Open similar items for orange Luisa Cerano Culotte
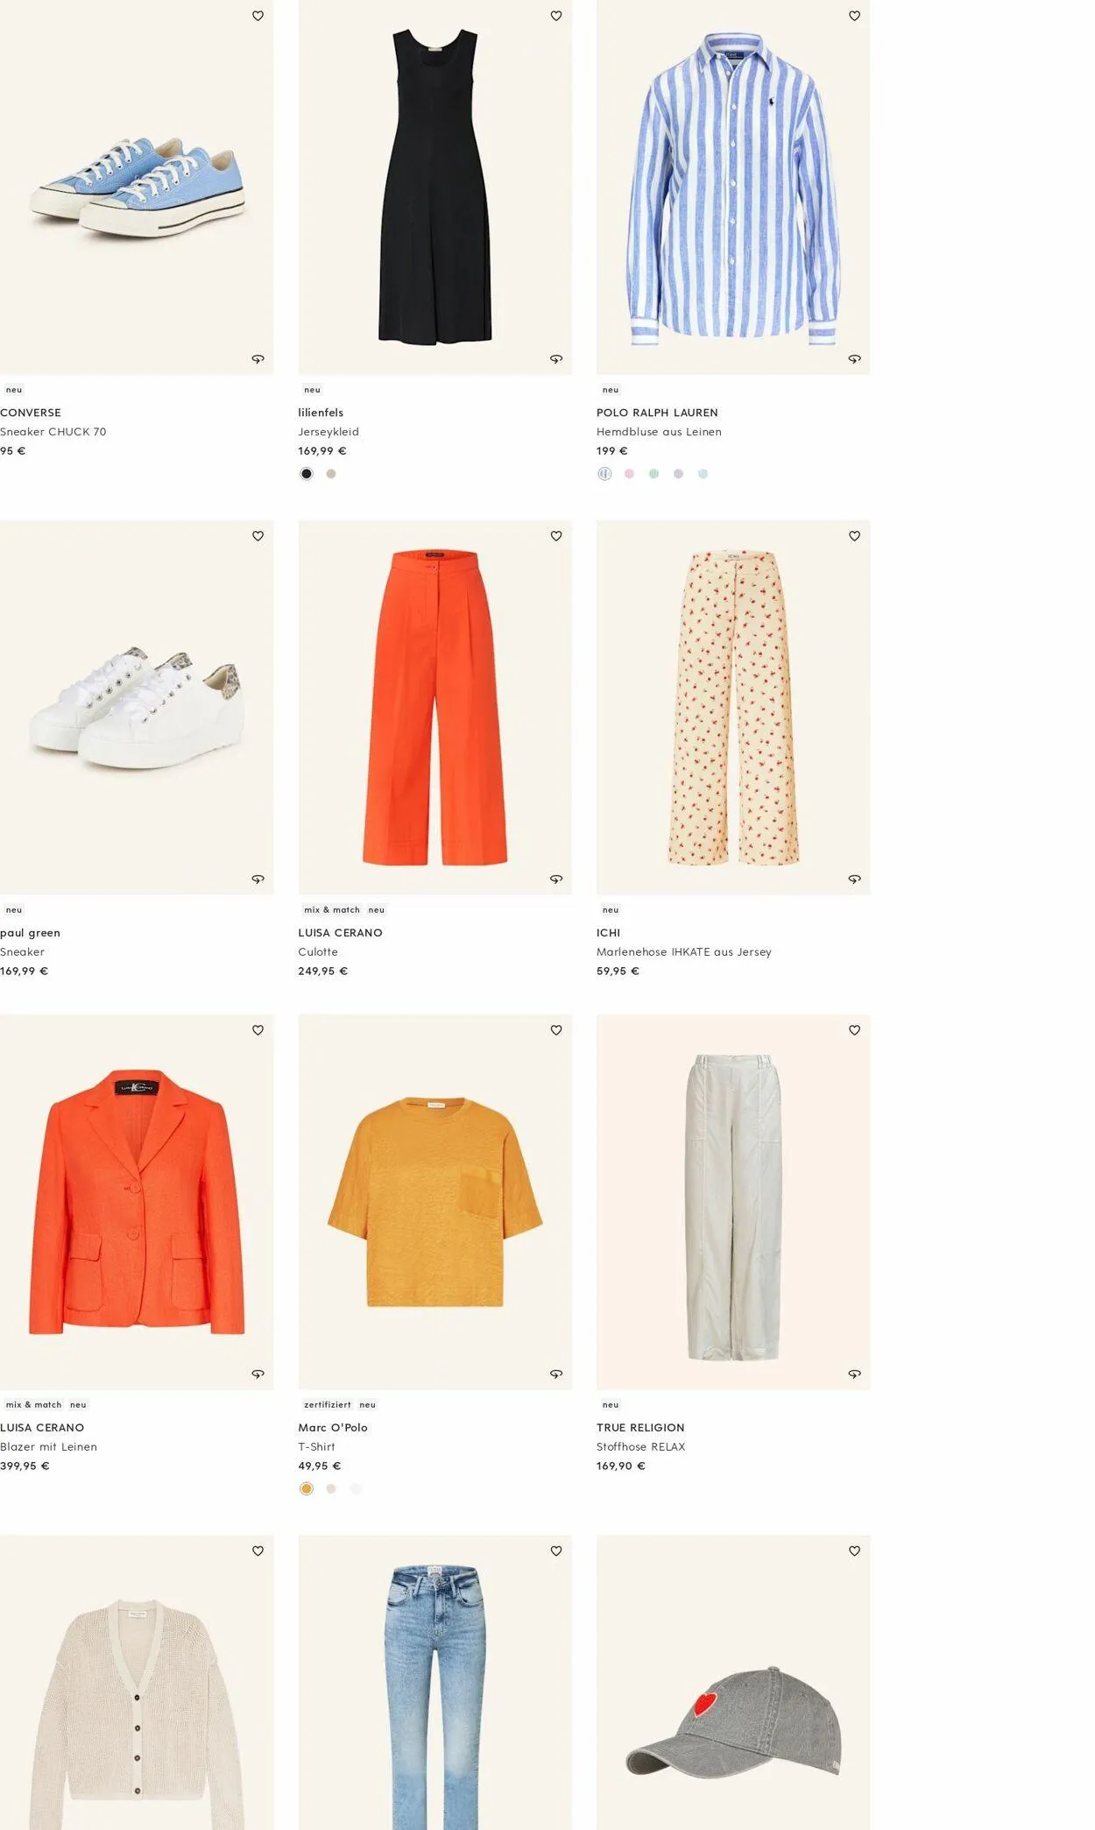This screenshot has height=1830, width=1095. coord(556,879)
